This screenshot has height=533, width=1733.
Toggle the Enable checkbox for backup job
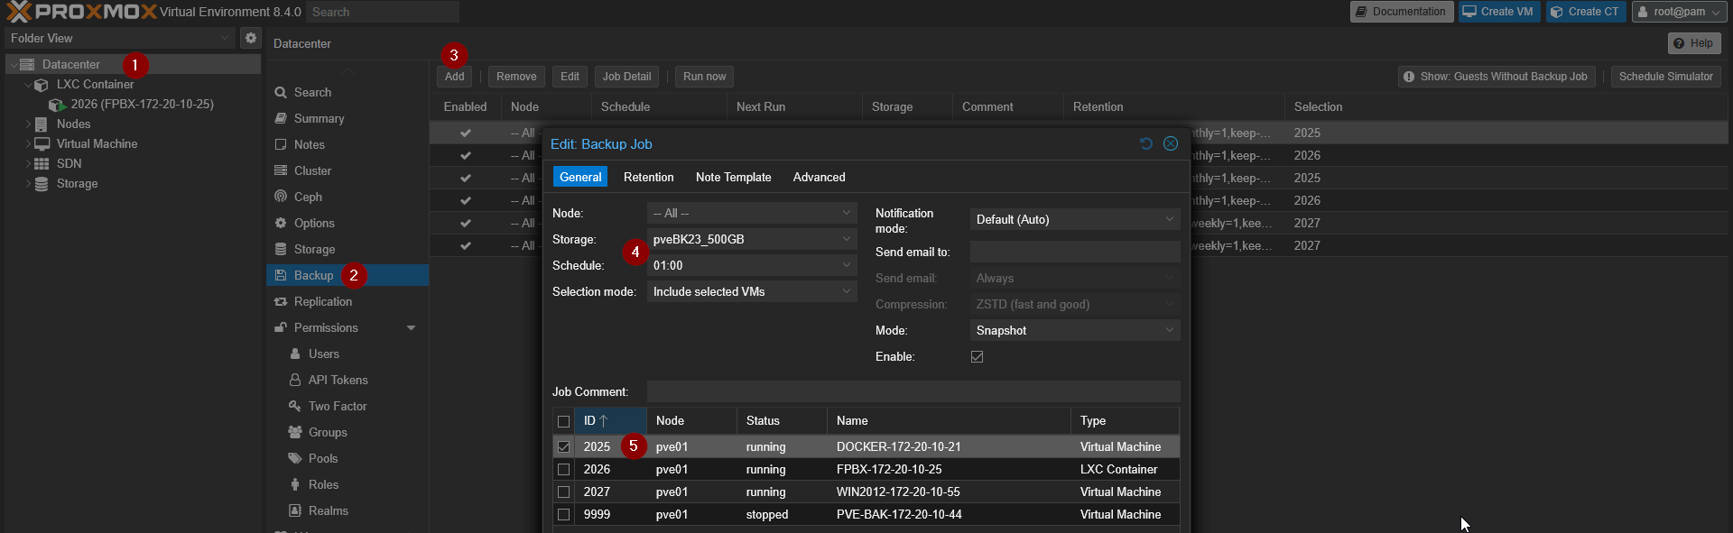977,357
